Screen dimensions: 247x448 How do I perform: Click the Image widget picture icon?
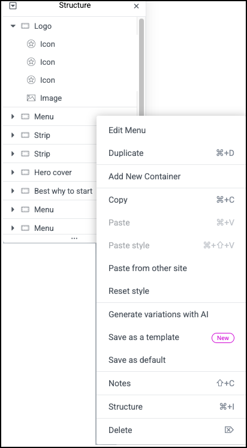click(x=31, y=98)
